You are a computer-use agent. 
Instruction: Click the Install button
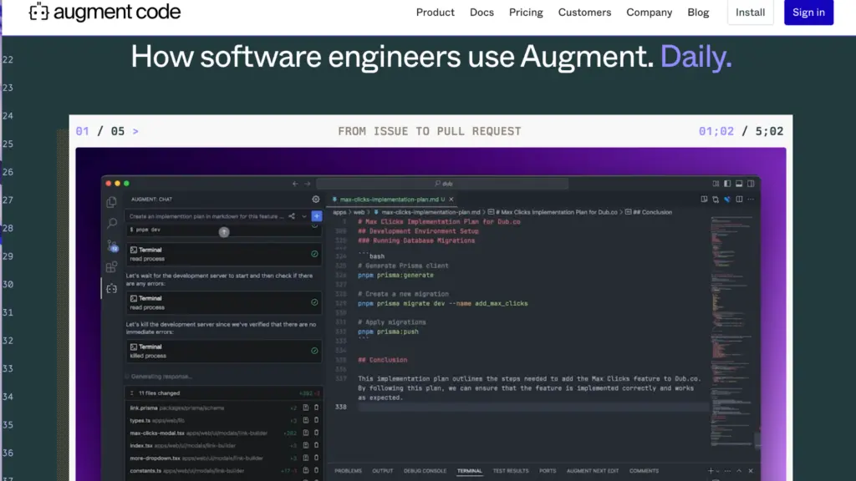click(x=750, y=12)
